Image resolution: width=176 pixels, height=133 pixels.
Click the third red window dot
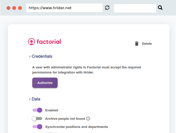pos(20,8)
